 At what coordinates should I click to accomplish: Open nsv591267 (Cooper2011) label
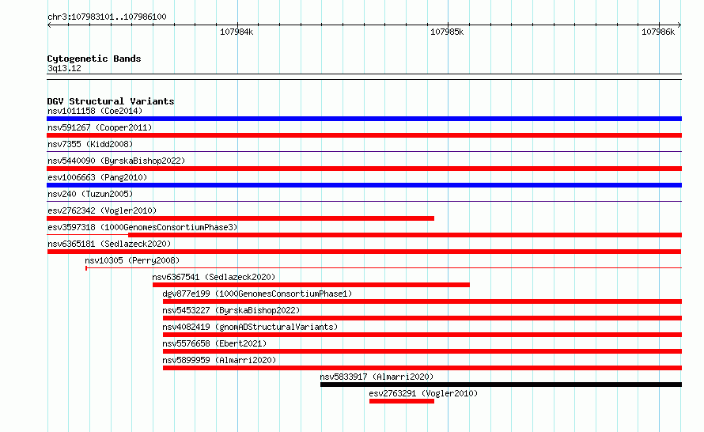coord(100,127)
